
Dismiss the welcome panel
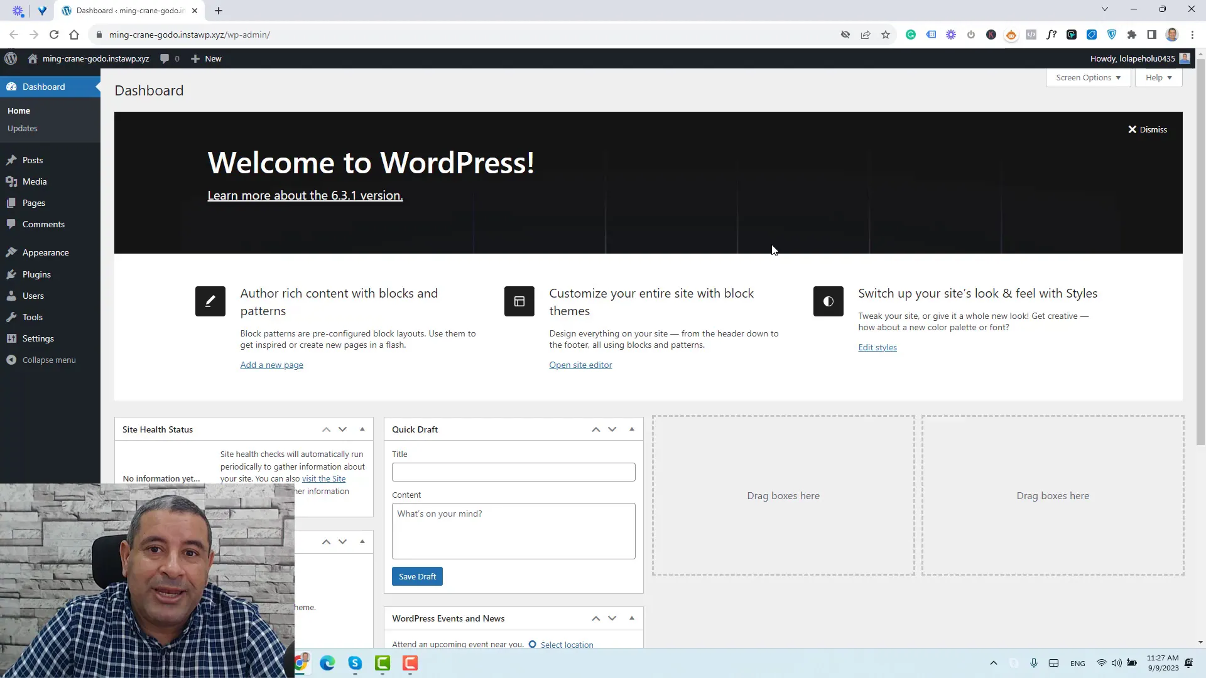click(1147, 129)
